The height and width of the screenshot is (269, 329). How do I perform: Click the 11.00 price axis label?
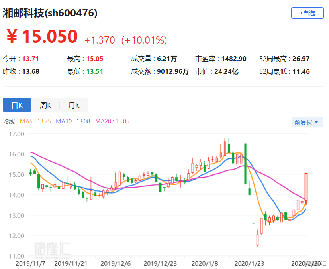pos(16,256)
